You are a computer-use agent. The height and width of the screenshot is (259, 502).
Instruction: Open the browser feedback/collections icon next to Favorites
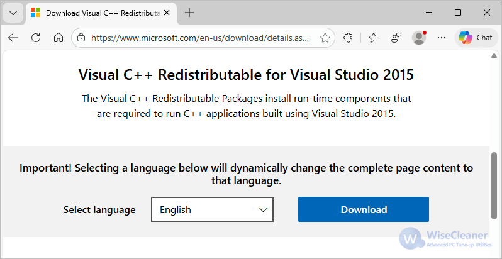coord(396,38)
